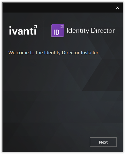This screenshot has width=125, height=154.
Task: Click the Identity Director product title
Action: pyautogui.click(x=91, y=31)
